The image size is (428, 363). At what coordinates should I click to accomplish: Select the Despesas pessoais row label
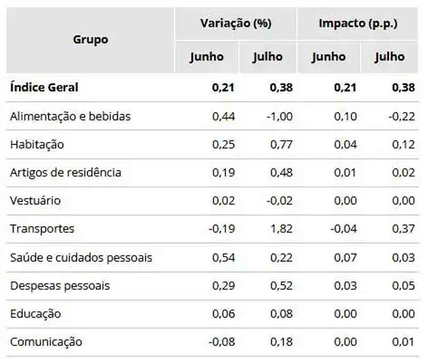[x=60, y=286]
